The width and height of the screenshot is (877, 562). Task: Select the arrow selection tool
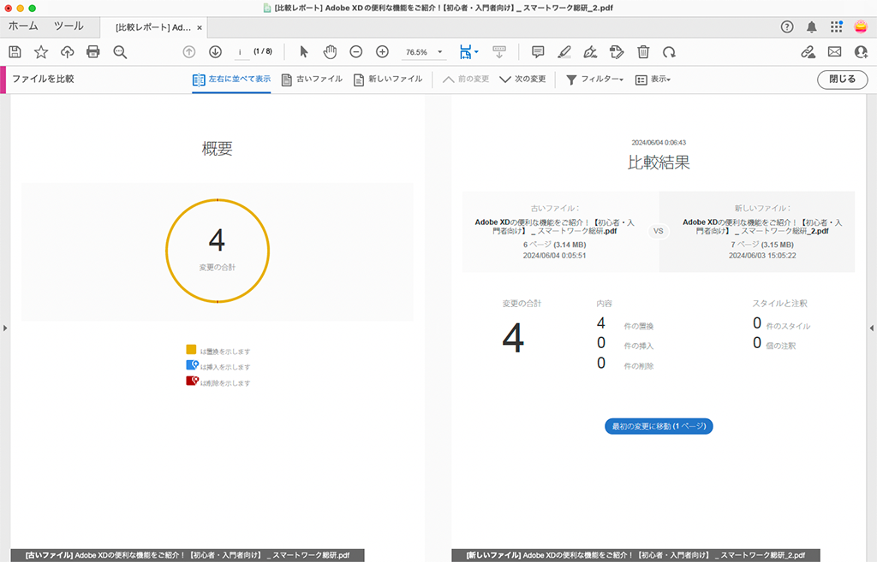coord(304,52)
